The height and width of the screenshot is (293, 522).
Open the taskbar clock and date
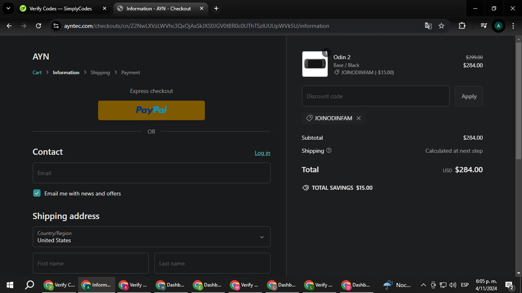(486, 285)
